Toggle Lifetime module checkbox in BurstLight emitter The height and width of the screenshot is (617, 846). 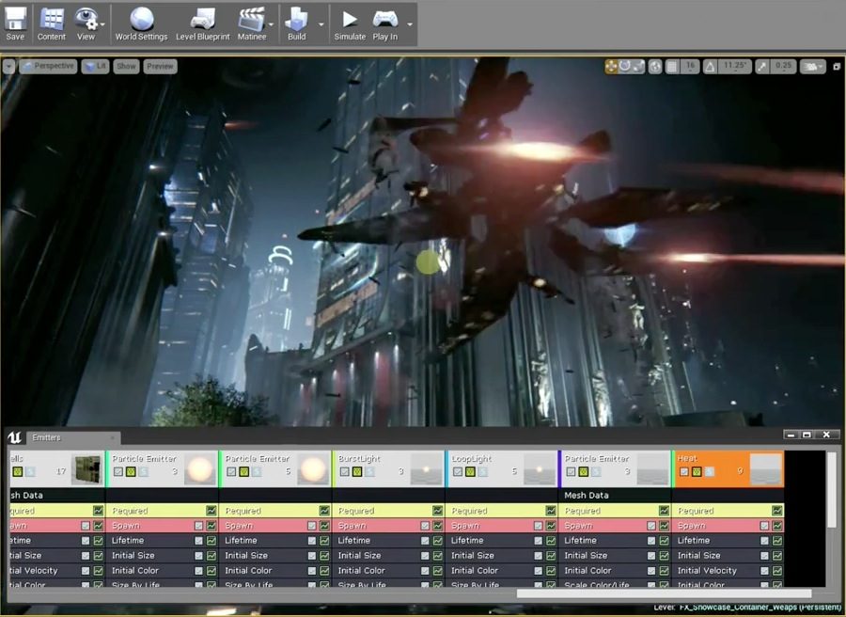pyautogui.click(x=426, y=541)
